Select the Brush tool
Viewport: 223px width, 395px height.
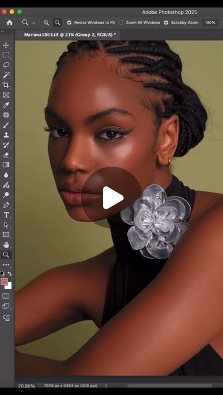(x=6, y=125)
